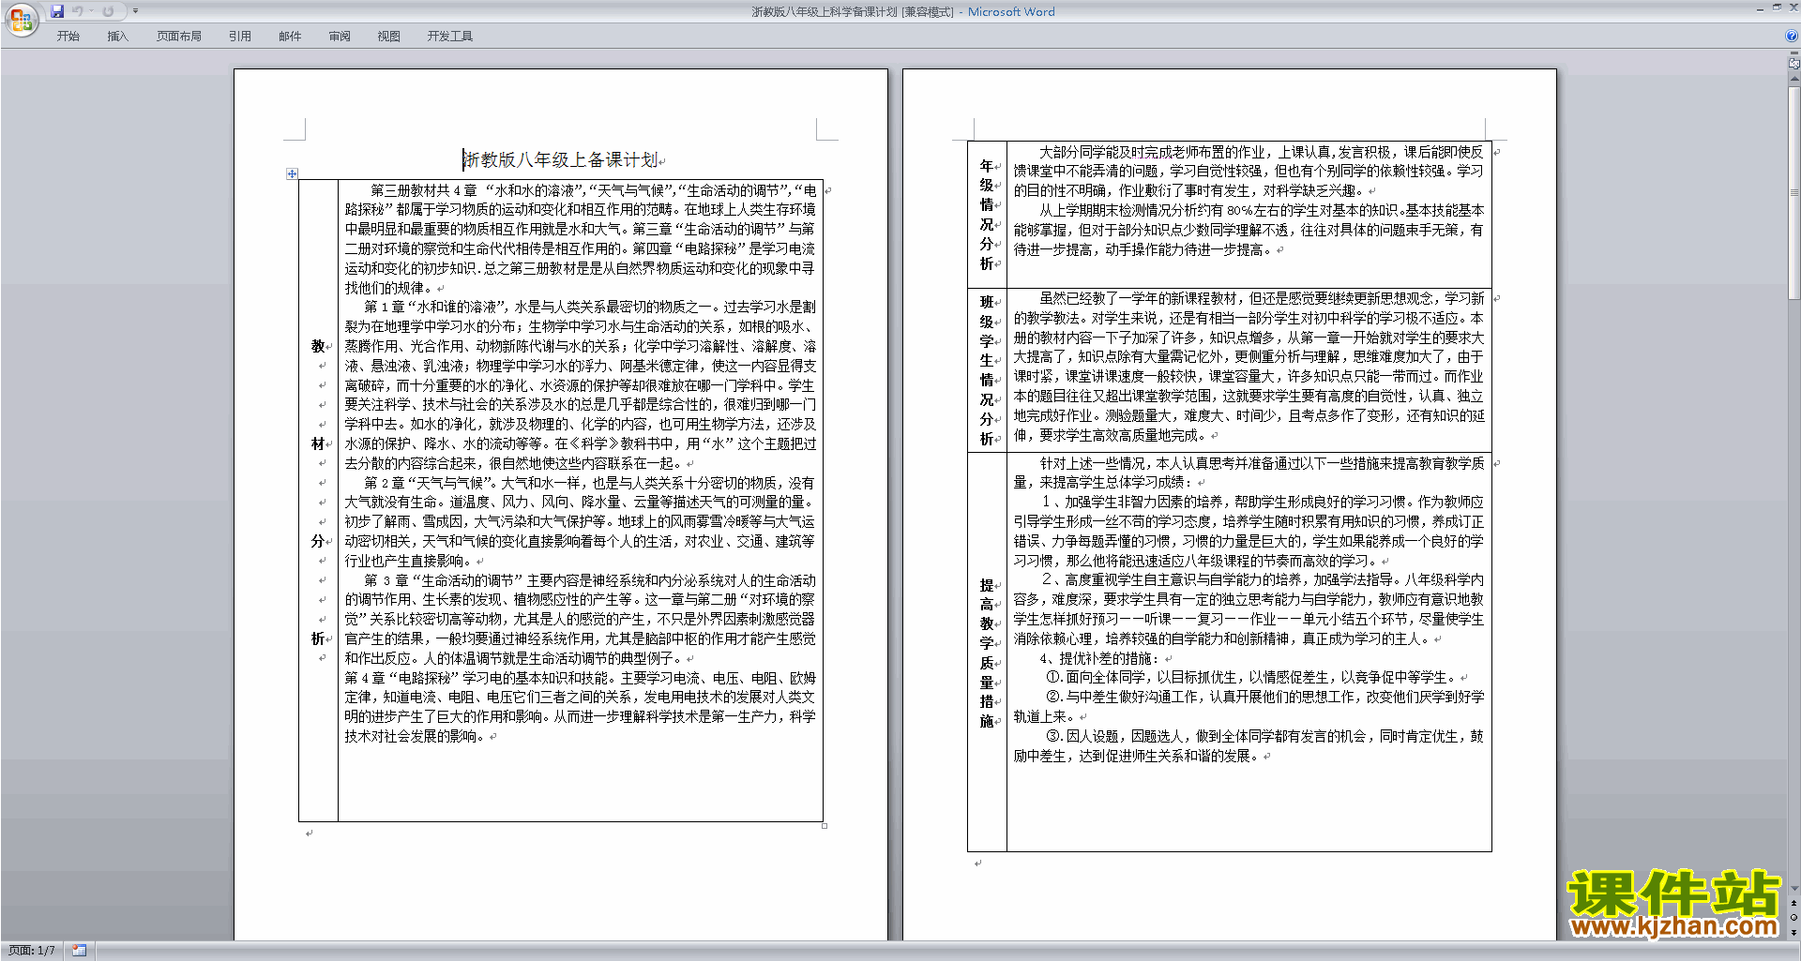Click the paragraph starting 虽然已经教了一学年
The image size is (1801, 961).
1249,367
